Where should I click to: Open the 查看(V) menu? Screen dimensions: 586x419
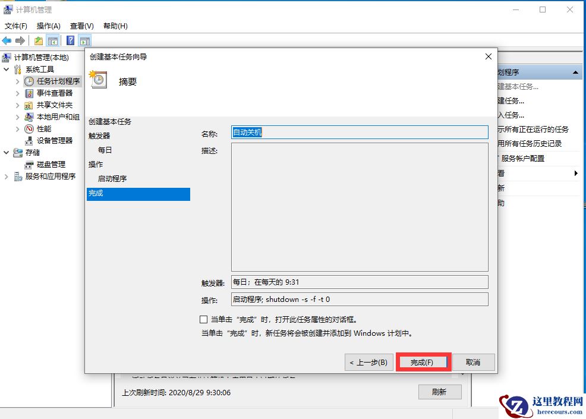(81, 26)
